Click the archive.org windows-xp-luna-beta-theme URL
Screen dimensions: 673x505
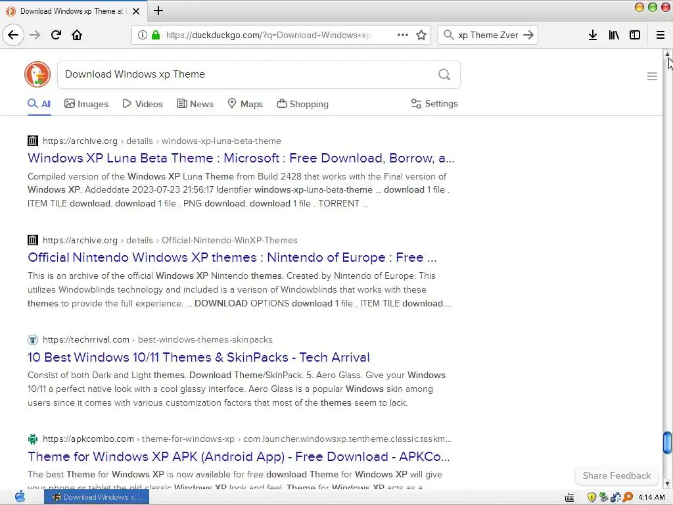click(162, 141)
